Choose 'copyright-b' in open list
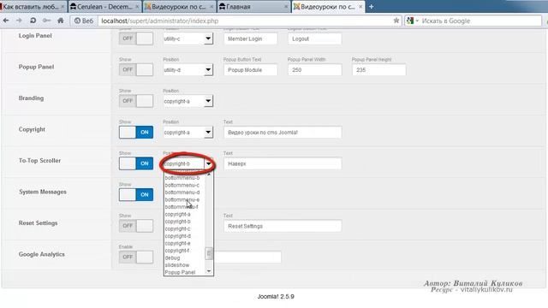This screenshot has height=308, width=548. click(x=177, y=222)
